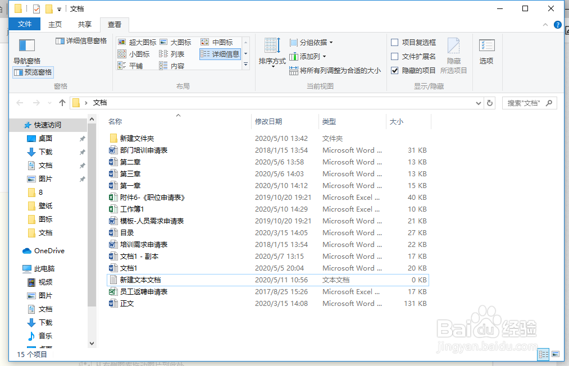Click the Properties checkmark icon in title bar
Viewport: 569px width, 366px height.
pos(37,9)
